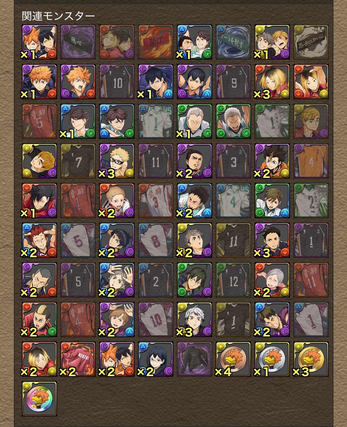
Task: Select the silver-haired character ×3
Action: 194,320
